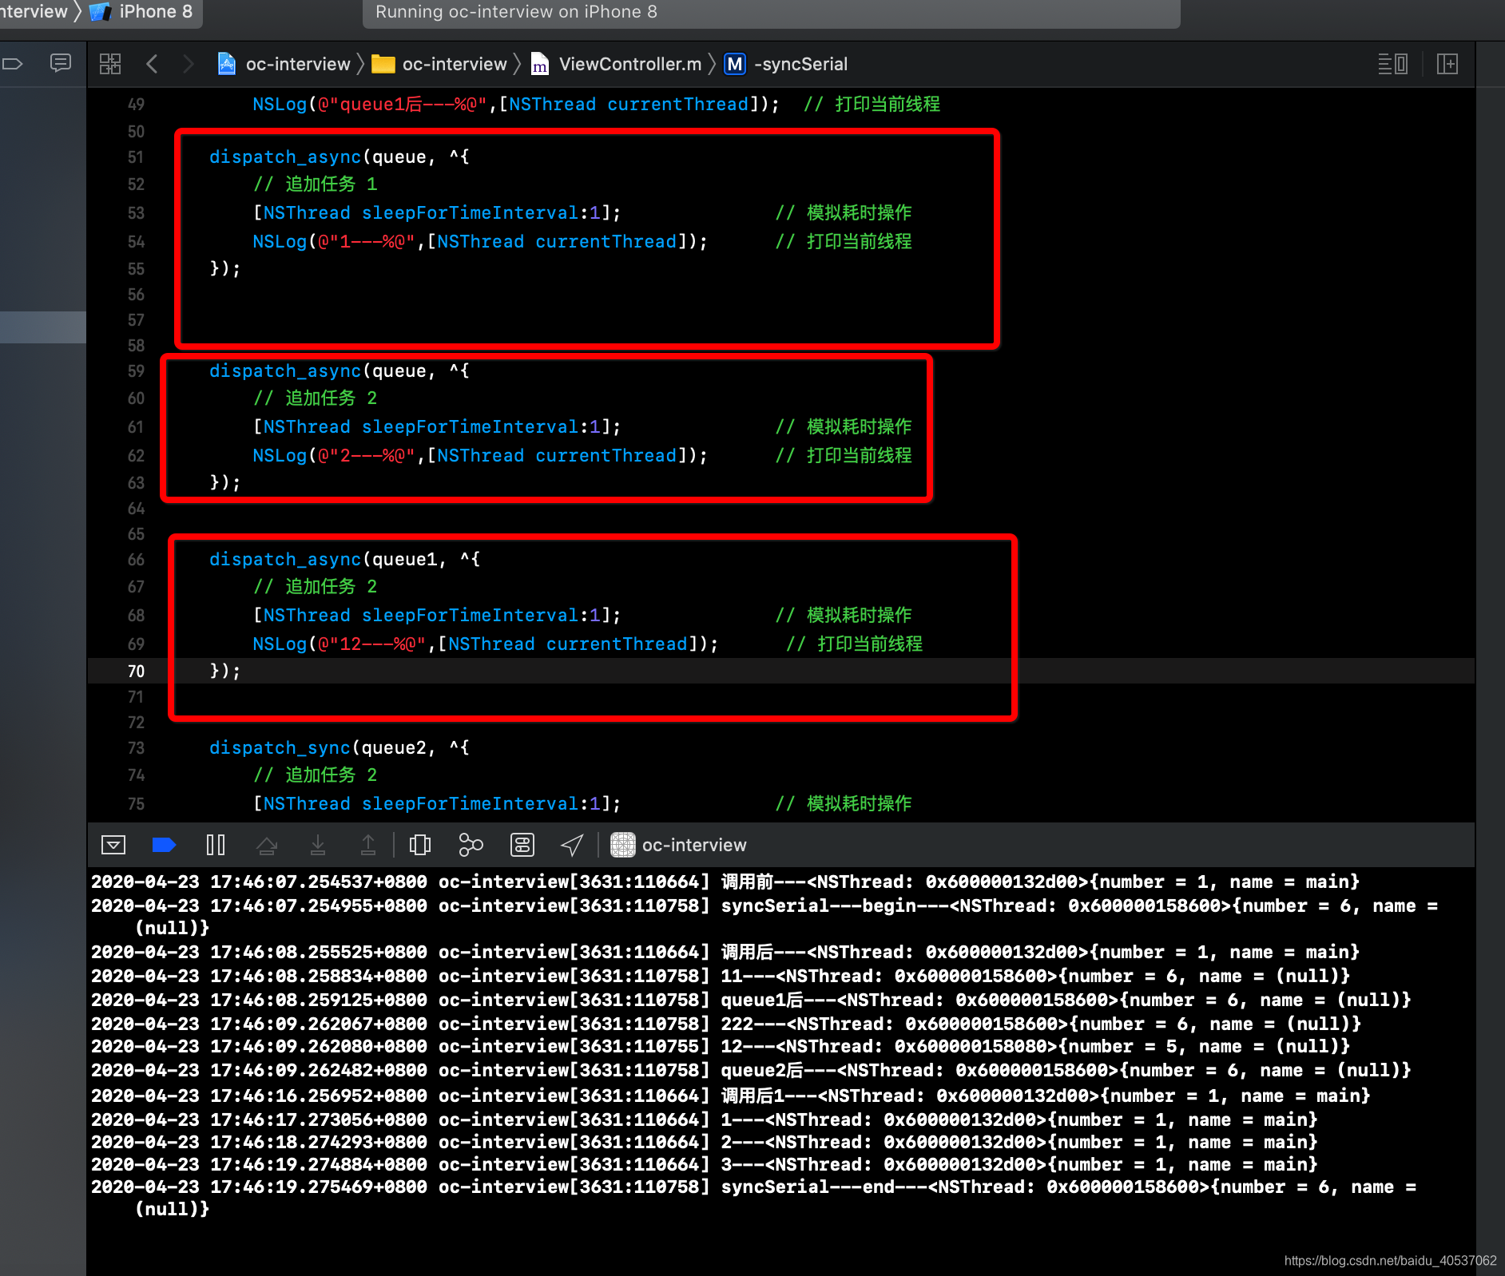
Task: Go forward in editor history
Action: [x=188, y=64]
